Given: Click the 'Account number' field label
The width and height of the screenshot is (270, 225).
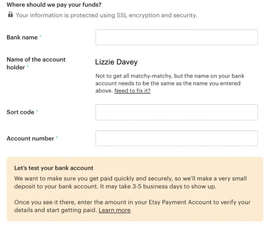Looking at the screenshot, I should pyautogui.click(x=30, y=139).
